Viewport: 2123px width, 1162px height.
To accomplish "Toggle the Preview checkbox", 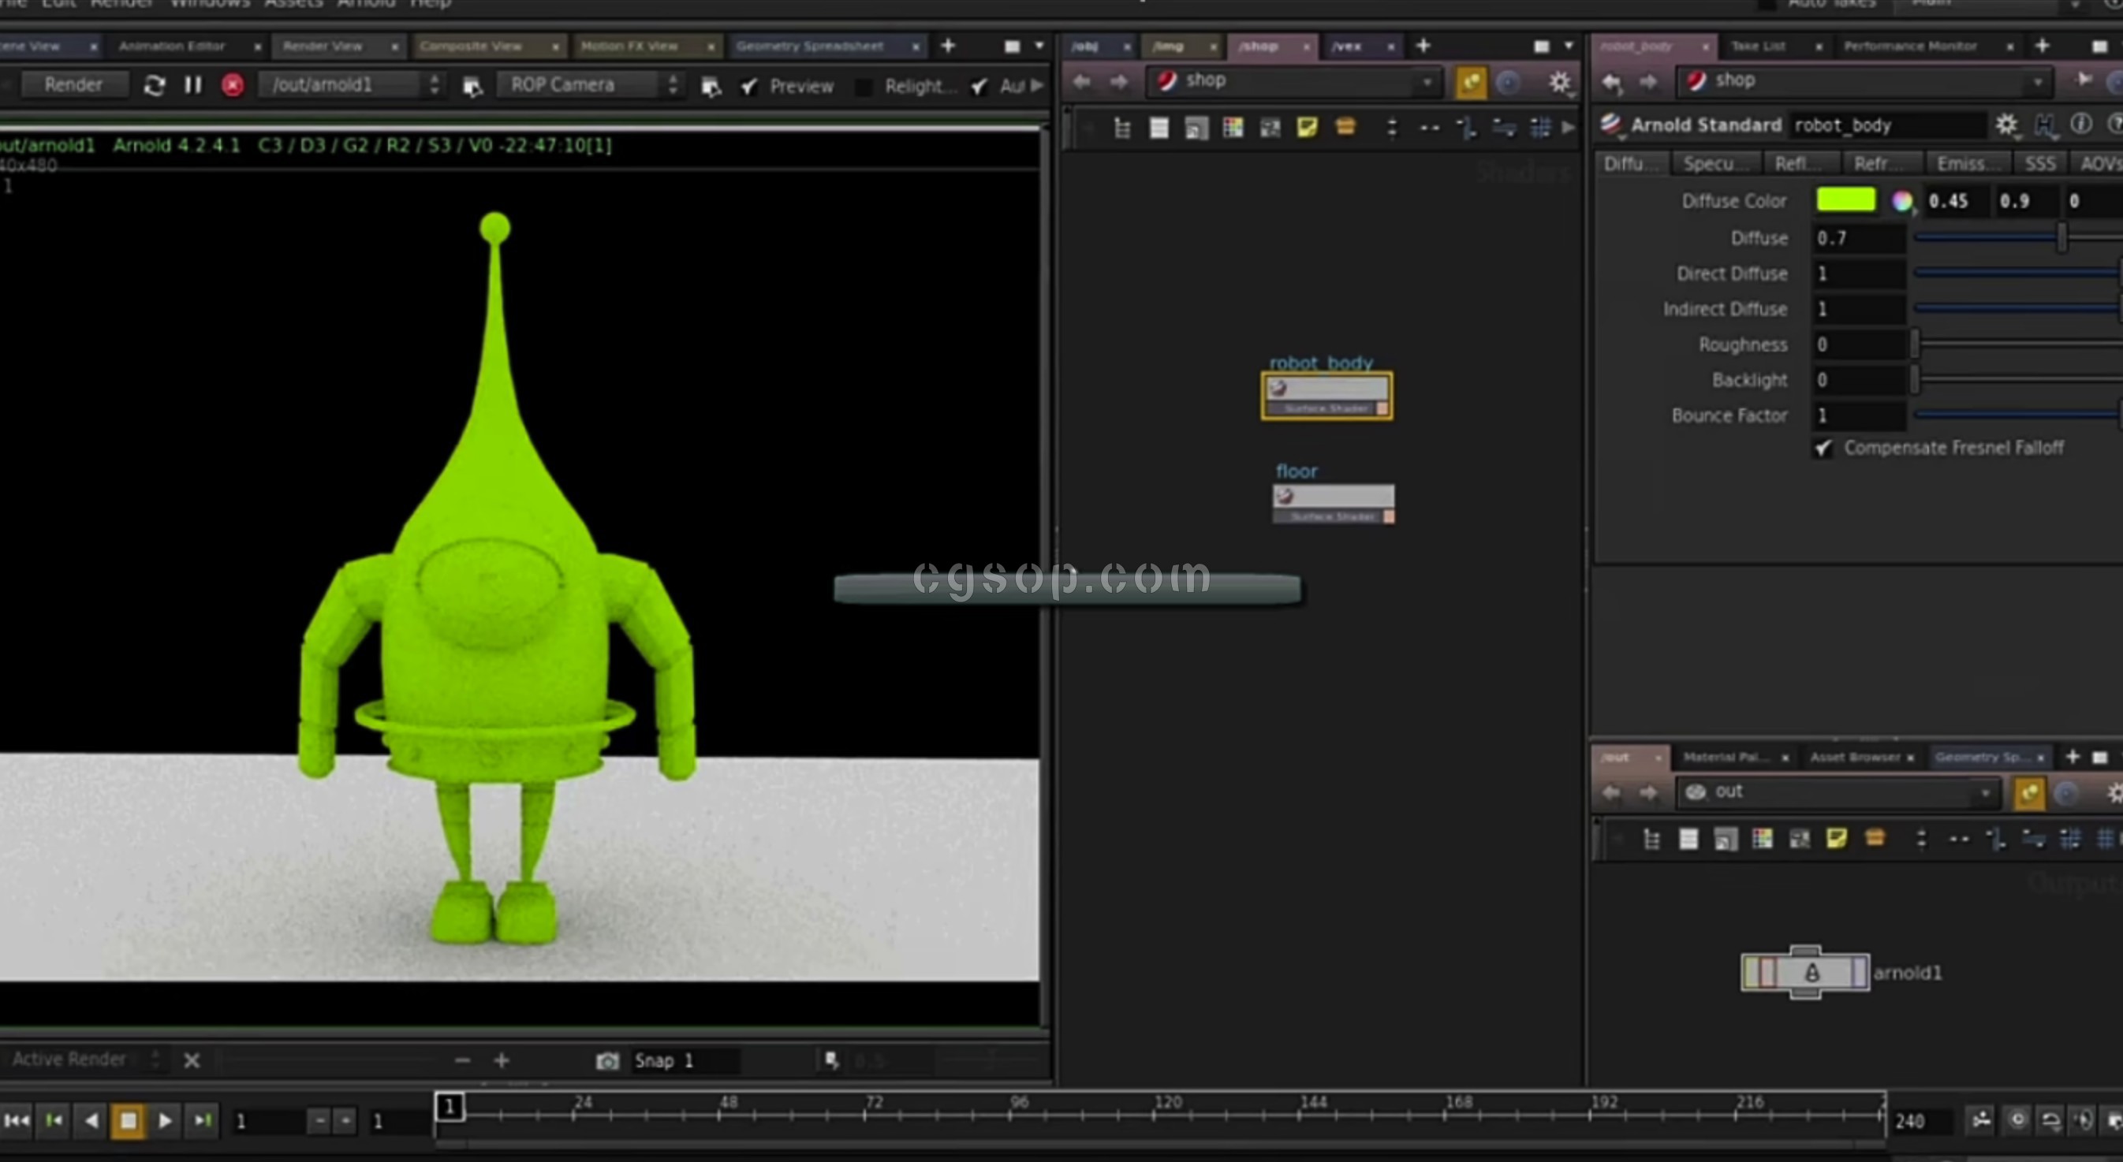I will click(749, 86).
